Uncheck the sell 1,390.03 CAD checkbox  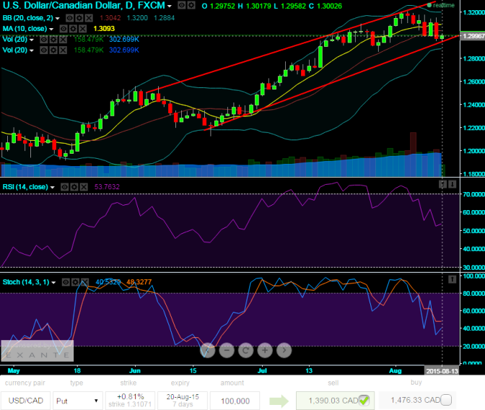click(364, 400)
